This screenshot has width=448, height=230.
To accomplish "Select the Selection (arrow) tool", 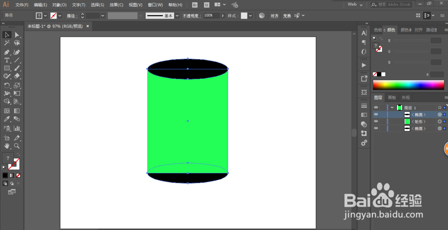I will (7, 35).
